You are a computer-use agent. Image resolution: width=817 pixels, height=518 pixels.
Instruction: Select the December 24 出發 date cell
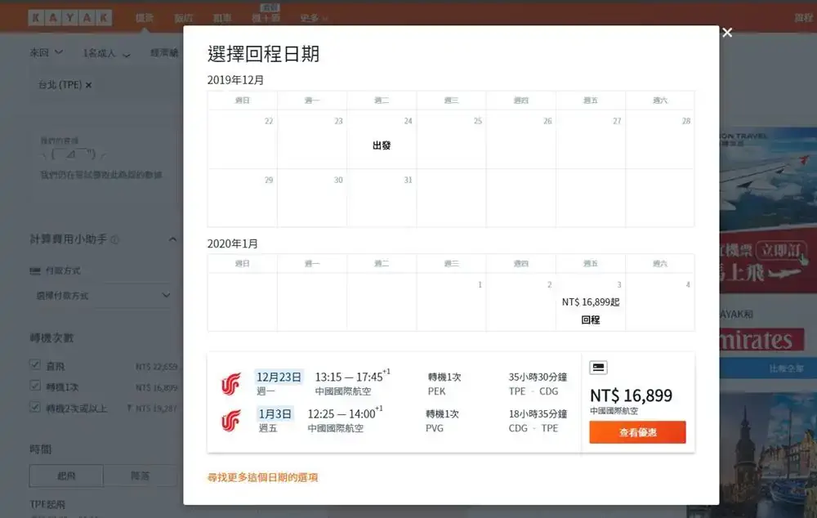pyautogui.click(x=382, y=139)
